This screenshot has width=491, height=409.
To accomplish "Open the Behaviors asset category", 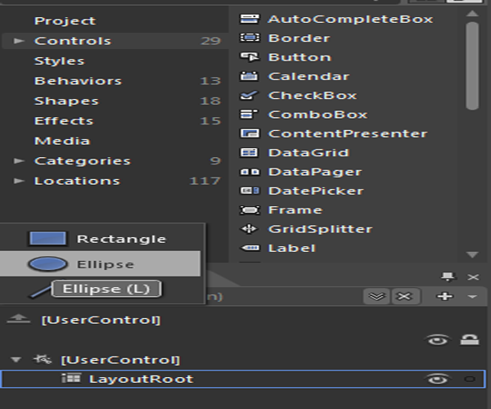I will (x=78, y=81).
